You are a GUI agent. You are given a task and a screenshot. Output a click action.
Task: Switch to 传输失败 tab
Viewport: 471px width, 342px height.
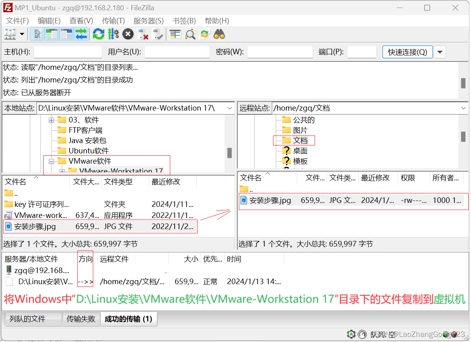(x=81, y=319)
